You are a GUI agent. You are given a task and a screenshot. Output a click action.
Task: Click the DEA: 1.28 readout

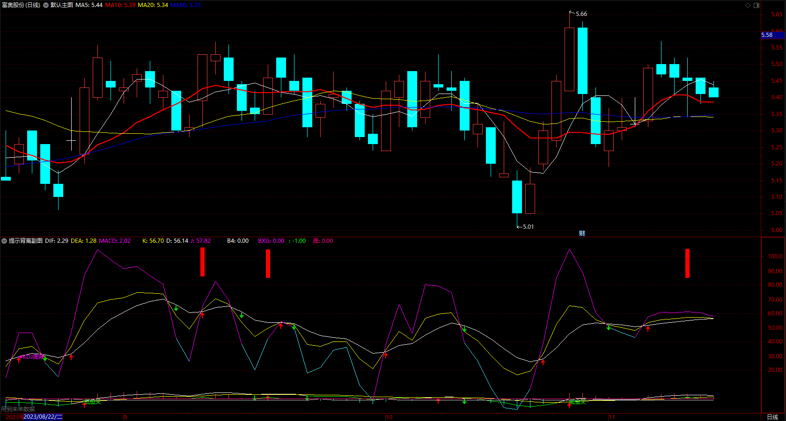(84, 241)
